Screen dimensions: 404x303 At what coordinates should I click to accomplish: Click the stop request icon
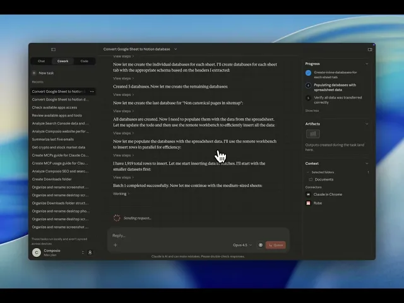click(261, 245)
